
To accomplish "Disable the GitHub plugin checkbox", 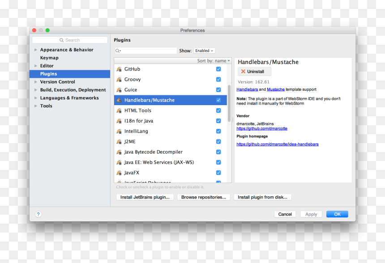I will coord(218,69).
